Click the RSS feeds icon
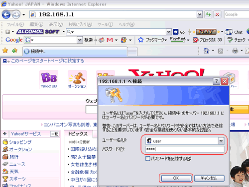 click(x=221, y=51)
